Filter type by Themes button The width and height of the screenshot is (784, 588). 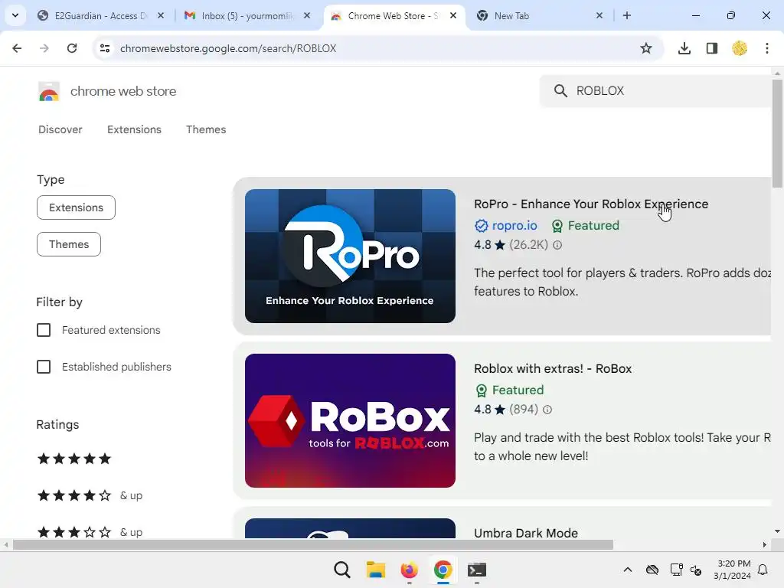[68, 244]
